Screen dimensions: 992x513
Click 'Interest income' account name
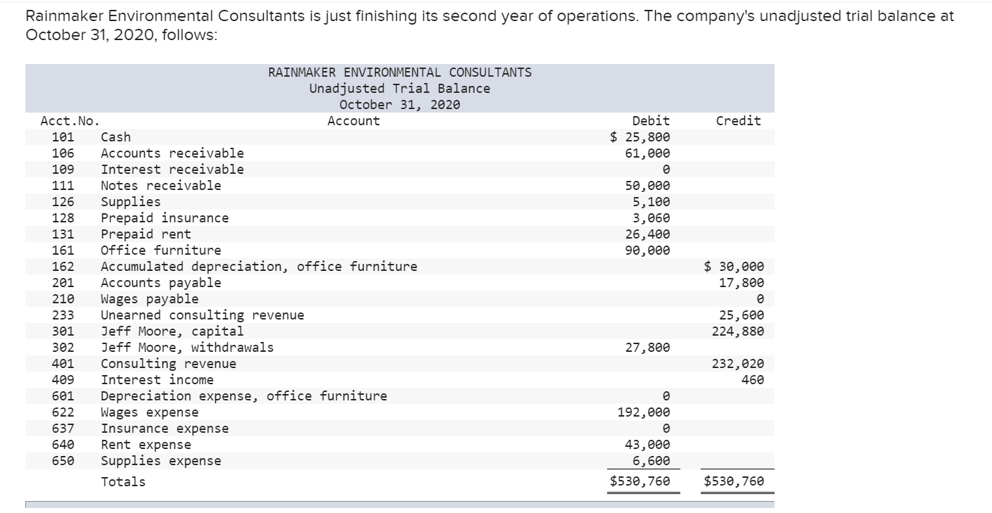tap(157, 379)
